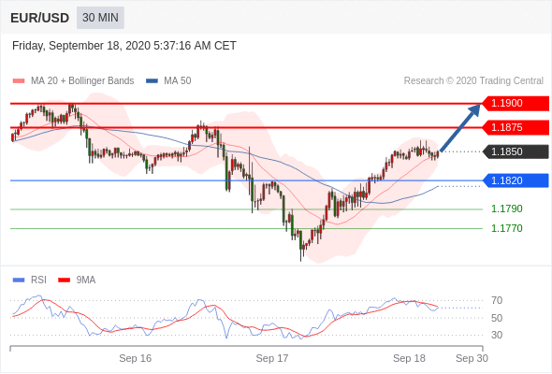Image resolution: width=552 pixels, height=374 pixels.
Task: Click the Sep 17 date axis label
Action: (272, 358)
